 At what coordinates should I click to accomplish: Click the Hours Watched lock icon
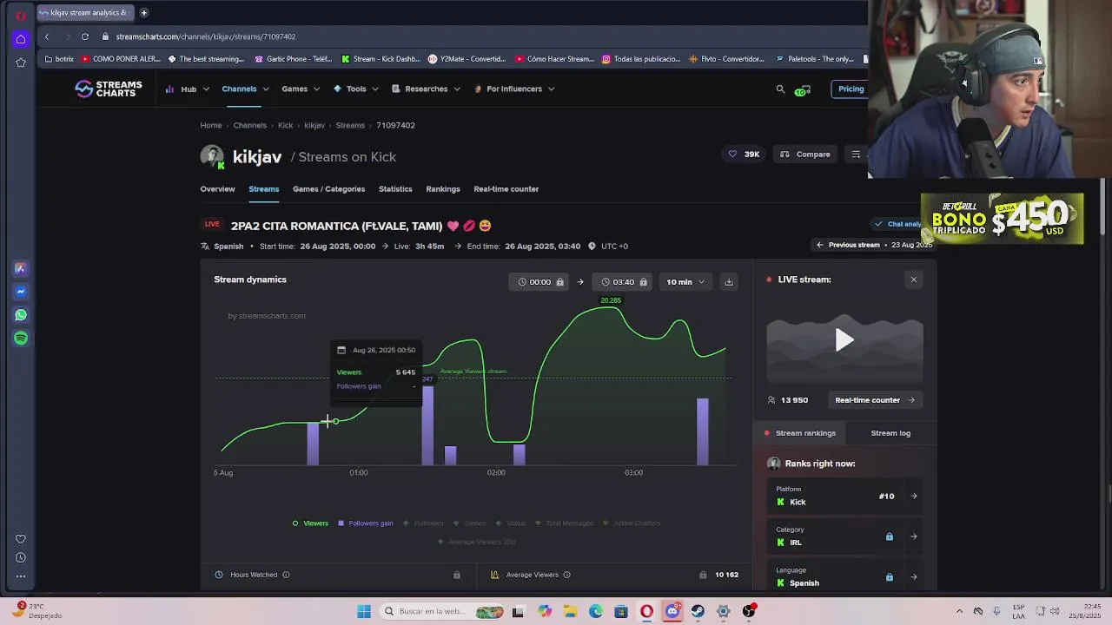tap(456, 575)
